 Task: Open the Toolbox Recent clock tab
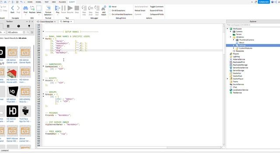18,26
